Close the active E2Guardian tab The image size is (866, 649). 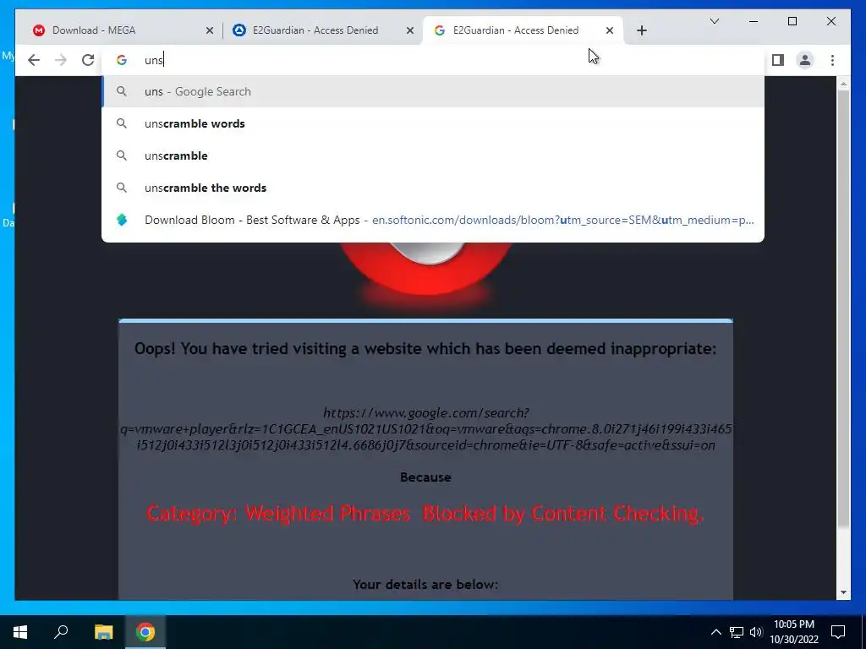609,31
